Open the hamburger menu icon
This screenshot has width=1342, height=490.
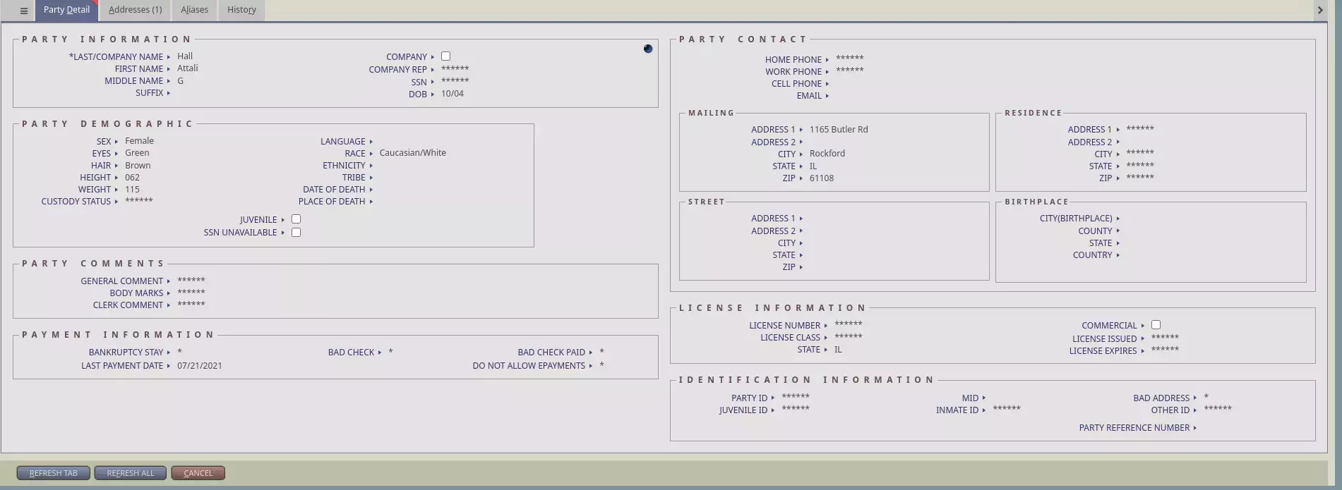[x=23, y=11]
